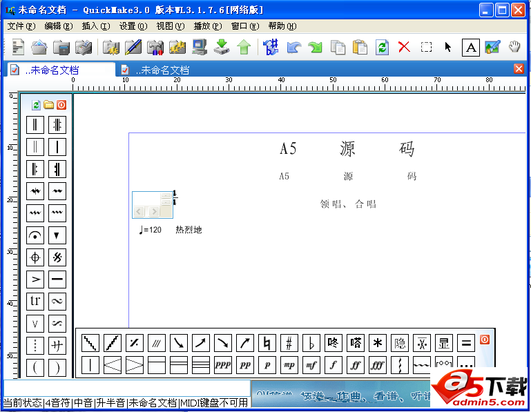Click the left parenthesis symbol

coord(35,368)
